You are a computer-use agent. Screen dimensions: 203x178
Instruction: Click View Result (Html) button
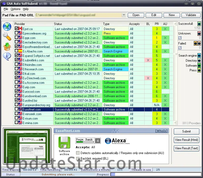coord(186,140)
